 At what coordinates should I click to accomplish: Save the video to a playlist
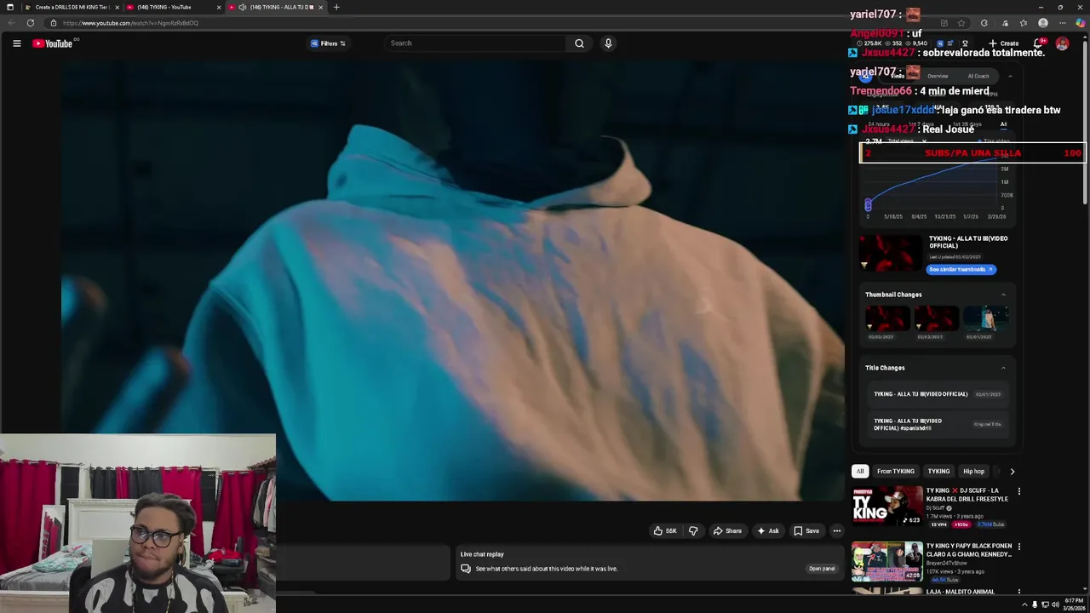(x=806, y=531)
